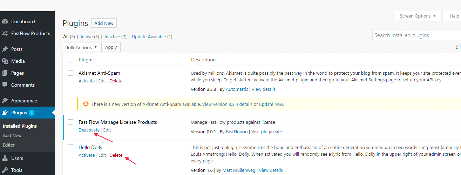Click the Akismet Anti-Spam plugin name
461x175 pixels.
(x=99, y=73)
